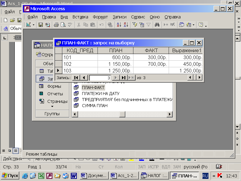Click the 700,00р. ФАКТ cell
Image resolution: width=241 pixels, height=181 pixels.
pos(151,64)
